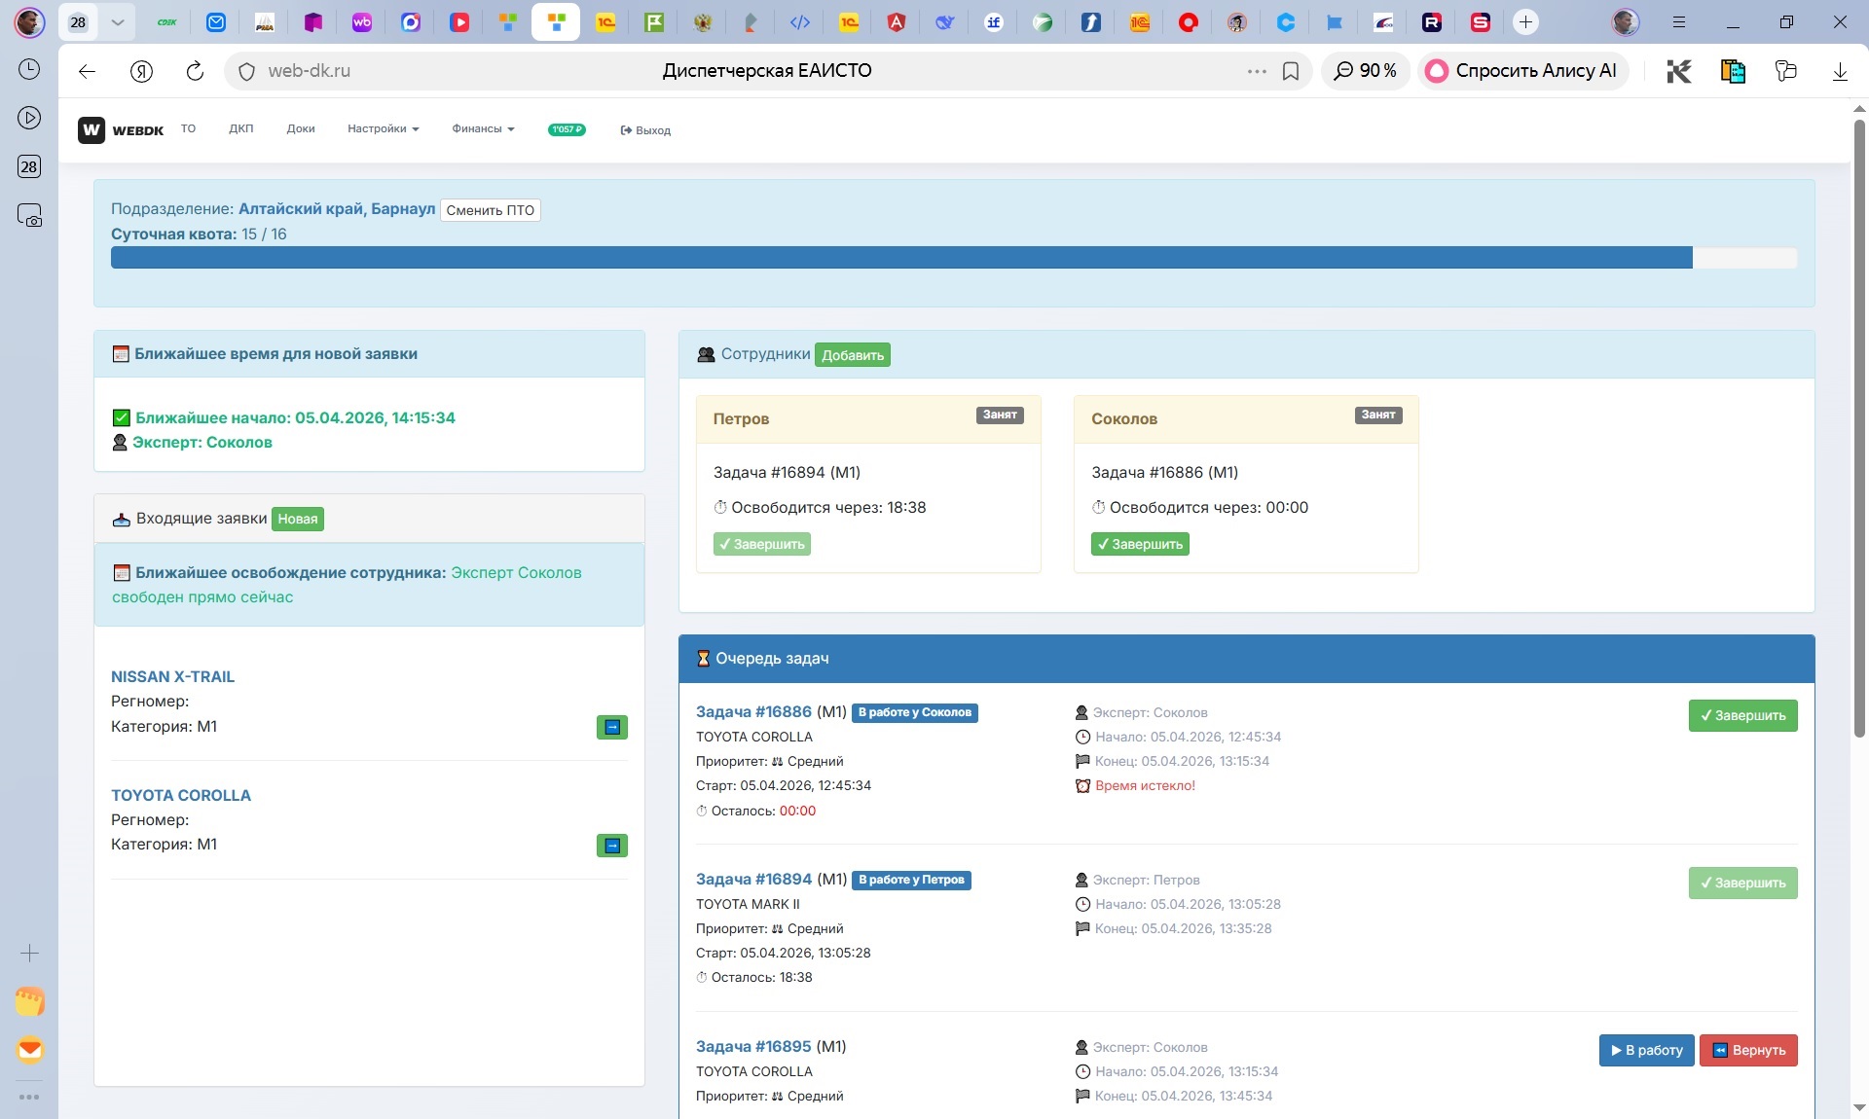Screen dimensions: 1869x1119
Task: Open the ДКП menu item
Action: tap(240, 128)
